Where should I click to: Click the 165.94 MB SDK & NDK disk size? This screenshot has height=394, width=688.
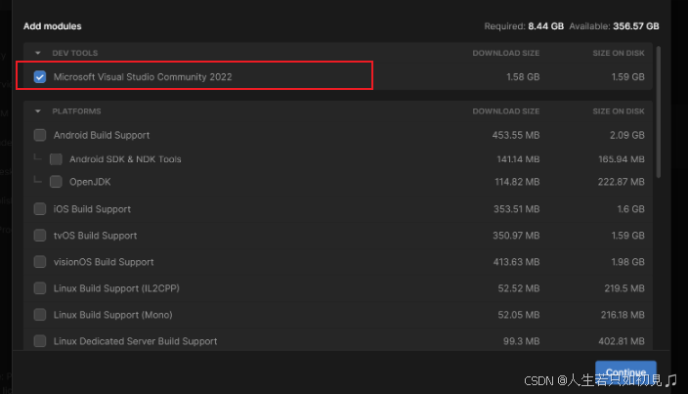coord(622,159)
